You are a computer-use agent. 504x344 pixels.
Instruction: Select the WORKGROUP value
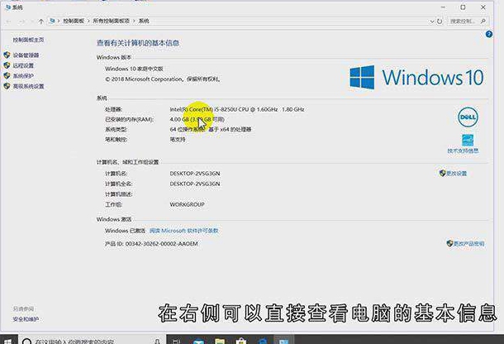pyautogui.click(x=187, y=204)
